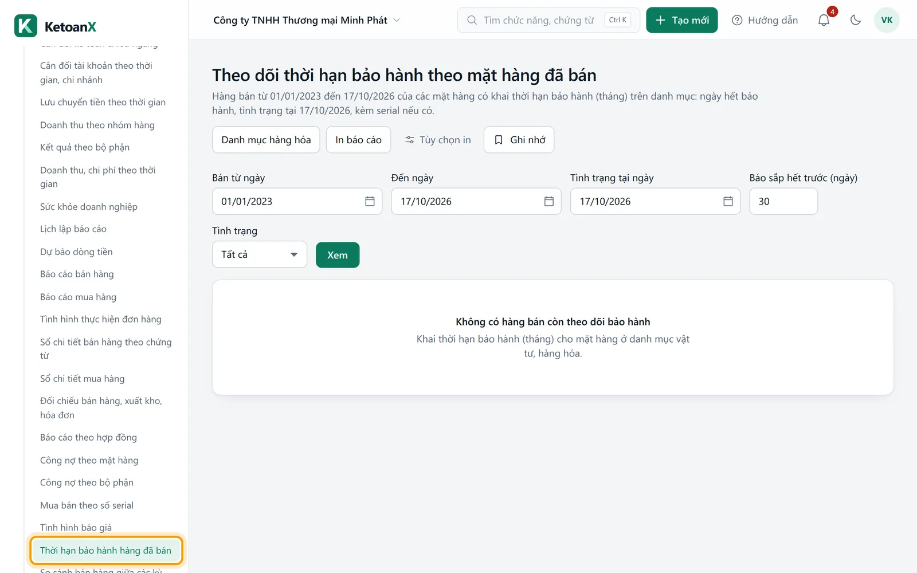Image resolution: width=917 pixels, height=573 pixels.
Task: Select Báo cáo theo hợp đồng
Action: [x=88, y=437]
